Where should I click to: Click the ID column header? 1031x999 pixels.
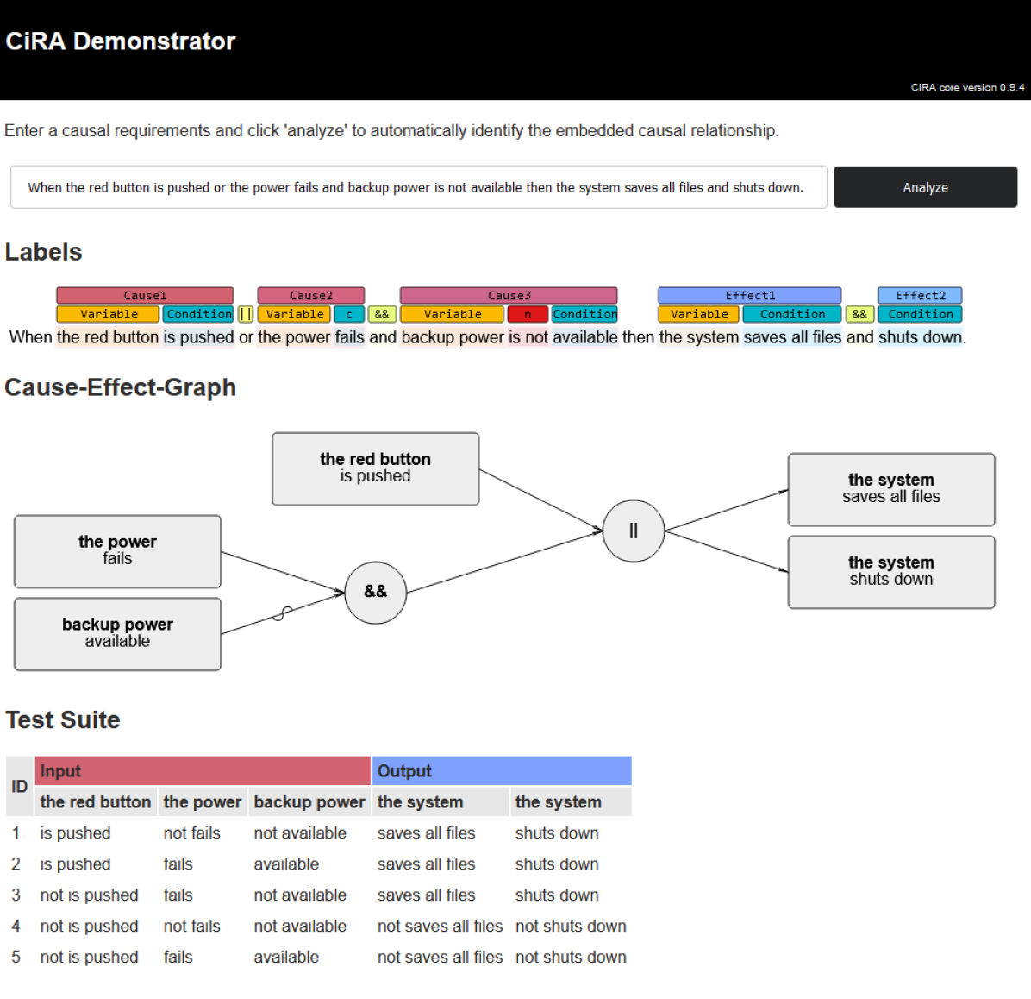[20, 787]
